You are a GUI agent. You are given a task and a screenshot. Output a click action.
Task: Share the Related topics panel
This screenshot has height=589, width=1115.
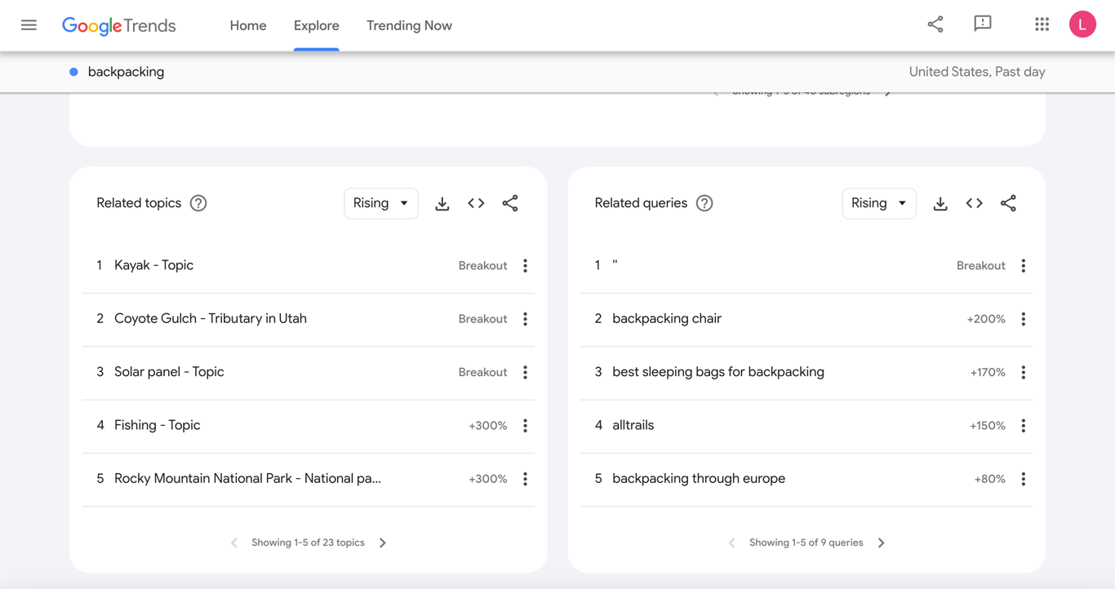point(510,203)
